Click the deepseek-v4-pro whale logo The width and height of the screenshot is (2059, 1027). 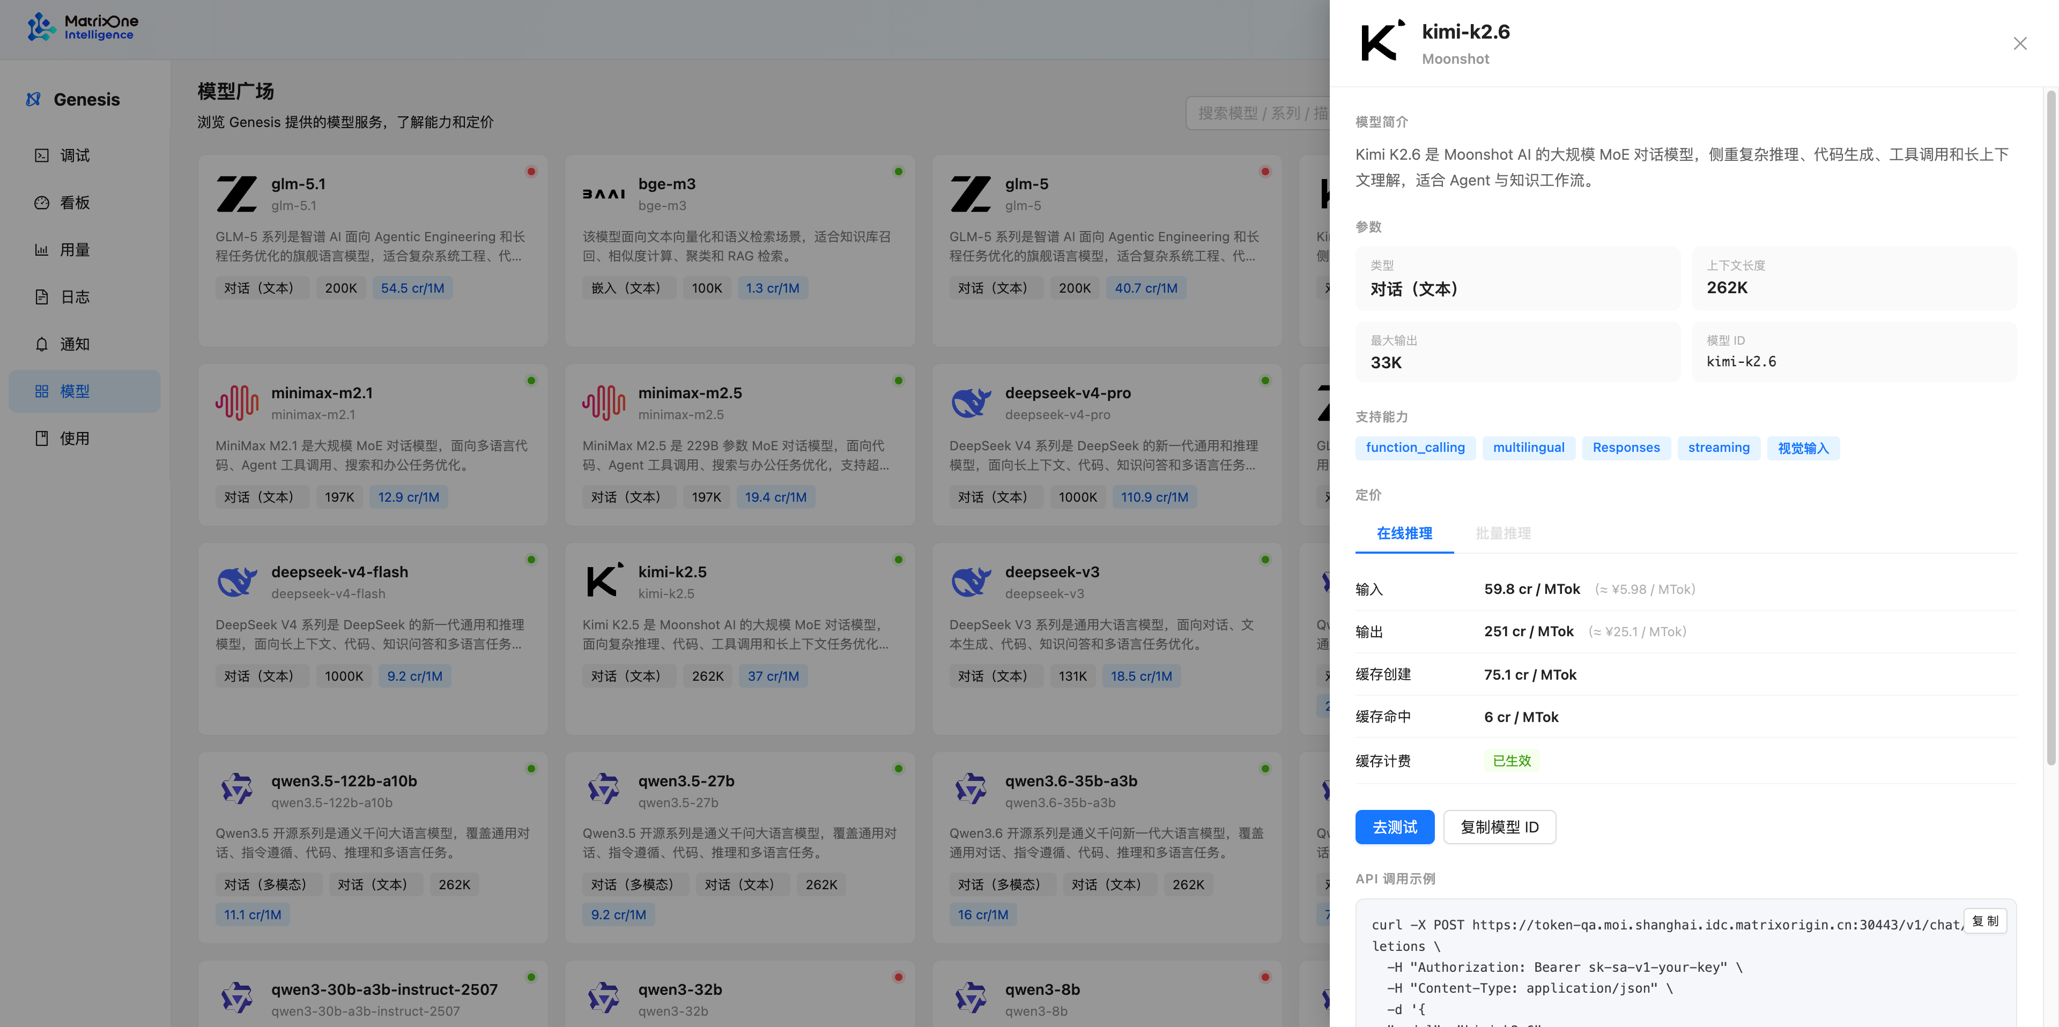[x=971, y=403]
